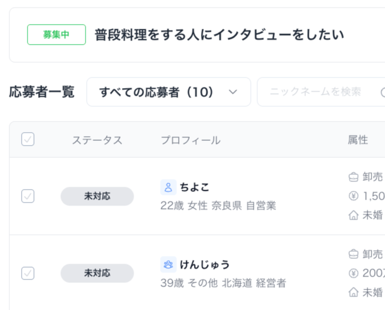Toggle the select-all checkbox in the table header
Viewport: 385px width, 310px height.
[x=28, y=139]
